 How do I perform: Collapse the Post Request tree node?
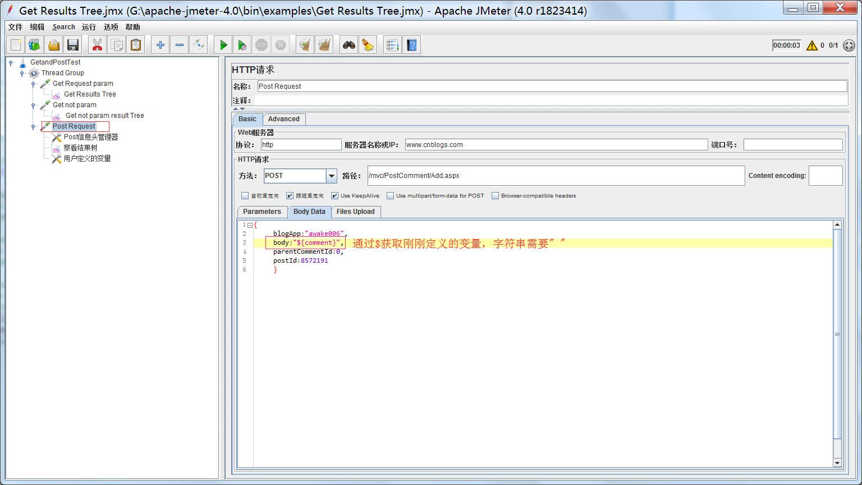(x=33, y=126)
